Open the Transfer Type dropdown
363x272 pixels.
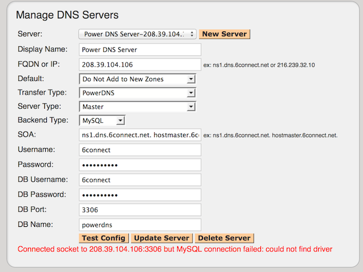pos(137,93)
